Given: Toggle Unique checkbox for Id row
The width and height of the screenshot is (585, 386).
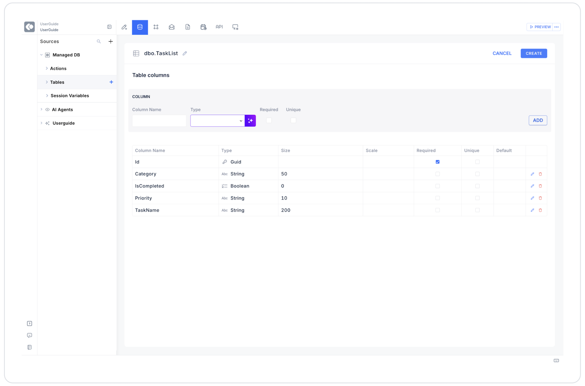Looking at the screenshot, I should [478, 162].
